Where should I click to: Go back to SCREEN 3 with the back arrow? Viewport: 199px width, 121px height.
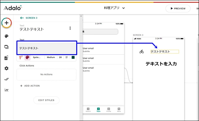click(22, 18)
